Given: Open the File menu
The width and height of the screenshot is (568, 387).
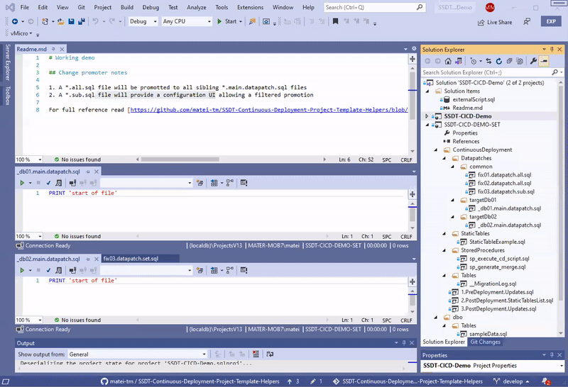Looking at the screenshot, I should (25, 7).
